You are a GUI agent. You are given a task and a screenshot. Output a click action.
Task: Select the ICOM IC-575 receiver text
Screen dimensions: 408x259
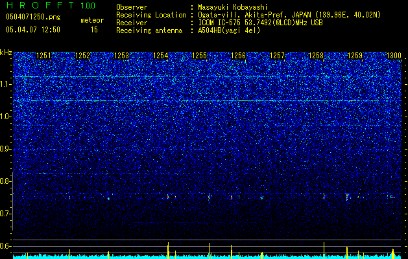[261, 23]
